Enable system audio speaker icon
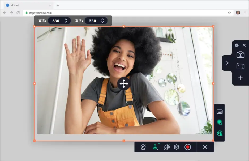Screen dimensions: 249x161 (167, 147)
